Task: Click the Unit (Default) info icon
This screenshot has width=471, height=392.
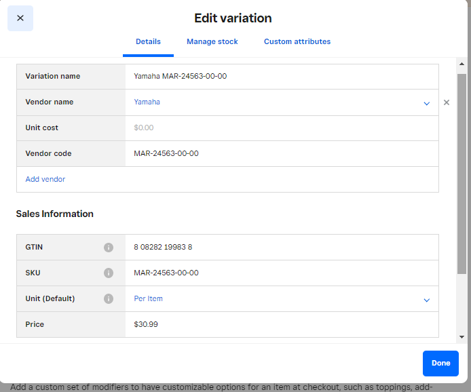Action: 109,299
